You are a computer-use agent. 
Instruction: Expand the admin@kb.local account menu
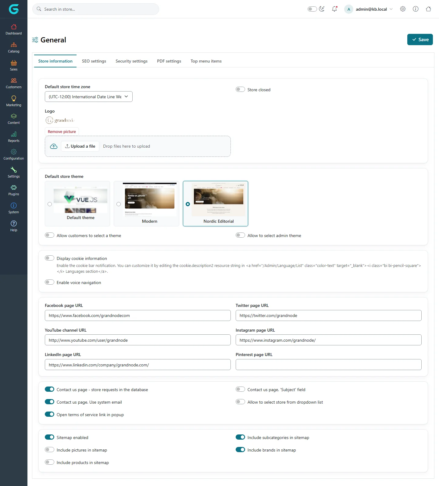[369, 9]
